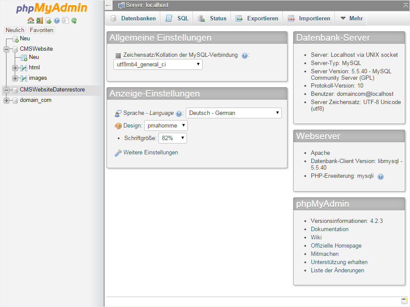This screenshot has height=307, width=410.
Task: Open the Deutsch - German language dropdown
Action: tap(234, 113)
